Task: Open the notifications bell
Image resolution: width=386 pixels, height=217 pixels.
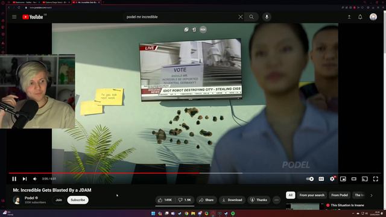Action: pos(360,17)
